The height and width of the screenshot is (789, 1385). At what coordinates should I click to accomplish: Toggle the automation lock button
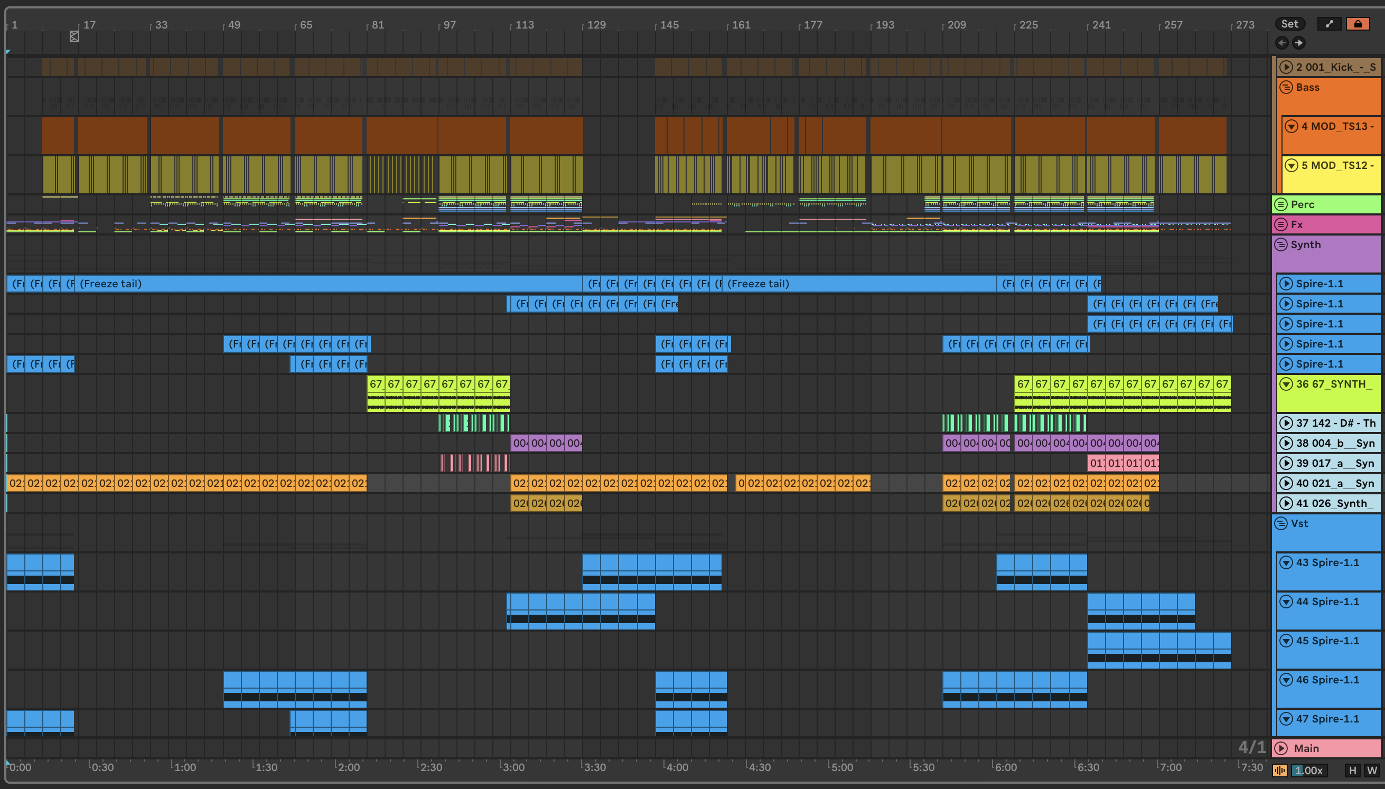(x=1358, y=24)
